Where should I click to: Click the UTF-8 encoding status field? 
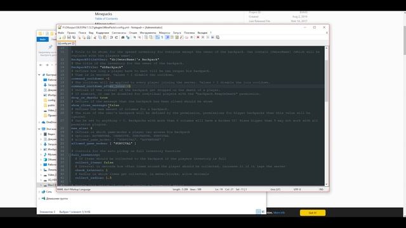(298, 189)
